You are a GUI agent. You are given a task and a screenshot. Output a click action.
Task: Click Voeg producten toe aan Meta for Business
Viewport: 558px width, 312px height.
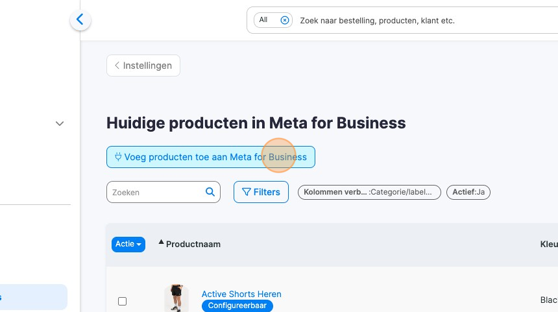pos(211,157)
